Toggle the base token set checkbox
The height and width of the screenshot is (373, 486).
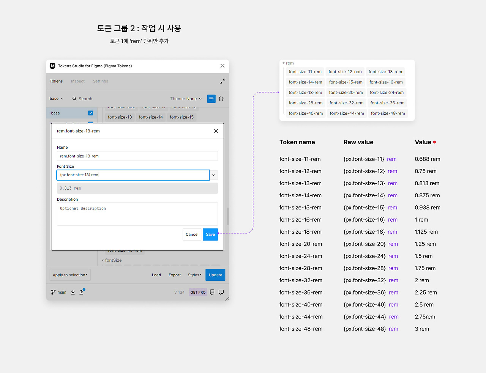pyautogui.click(x=90, y=113)
